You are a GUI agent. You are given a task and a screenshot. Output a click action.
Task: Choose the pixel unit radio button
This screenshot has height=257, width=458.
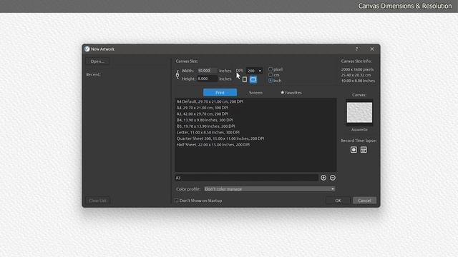(x=271, y=69)
